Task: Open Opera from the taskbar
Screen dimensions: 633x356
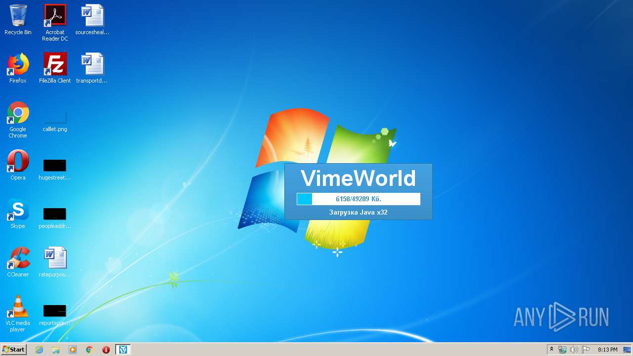Action: pyautogui.click(x=106, y=350)
